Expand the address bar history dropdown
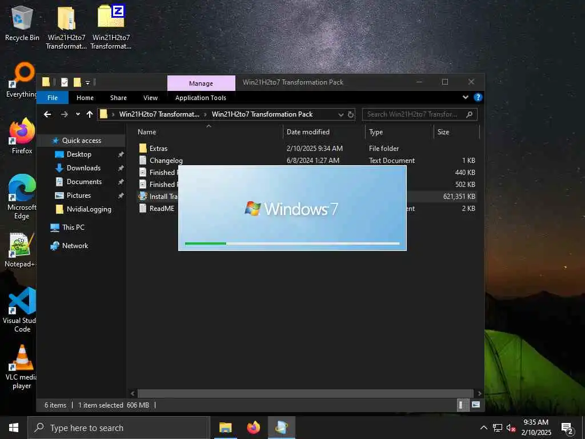 [340, 114]
